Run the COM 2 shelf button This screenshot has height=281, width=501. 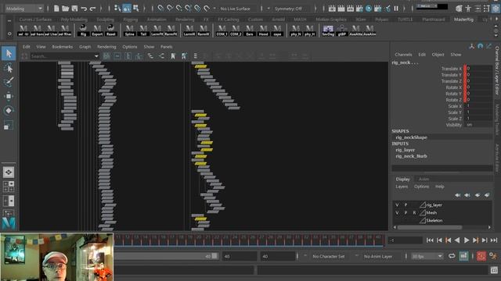236,30
